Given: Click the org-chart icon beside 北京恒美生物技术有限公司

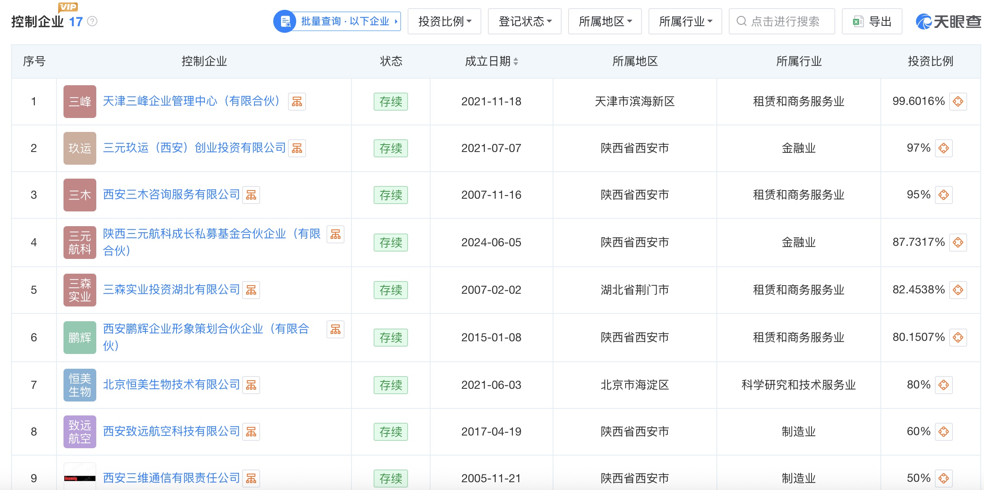Looking at the screenshot, I should (x=251, y=385).
